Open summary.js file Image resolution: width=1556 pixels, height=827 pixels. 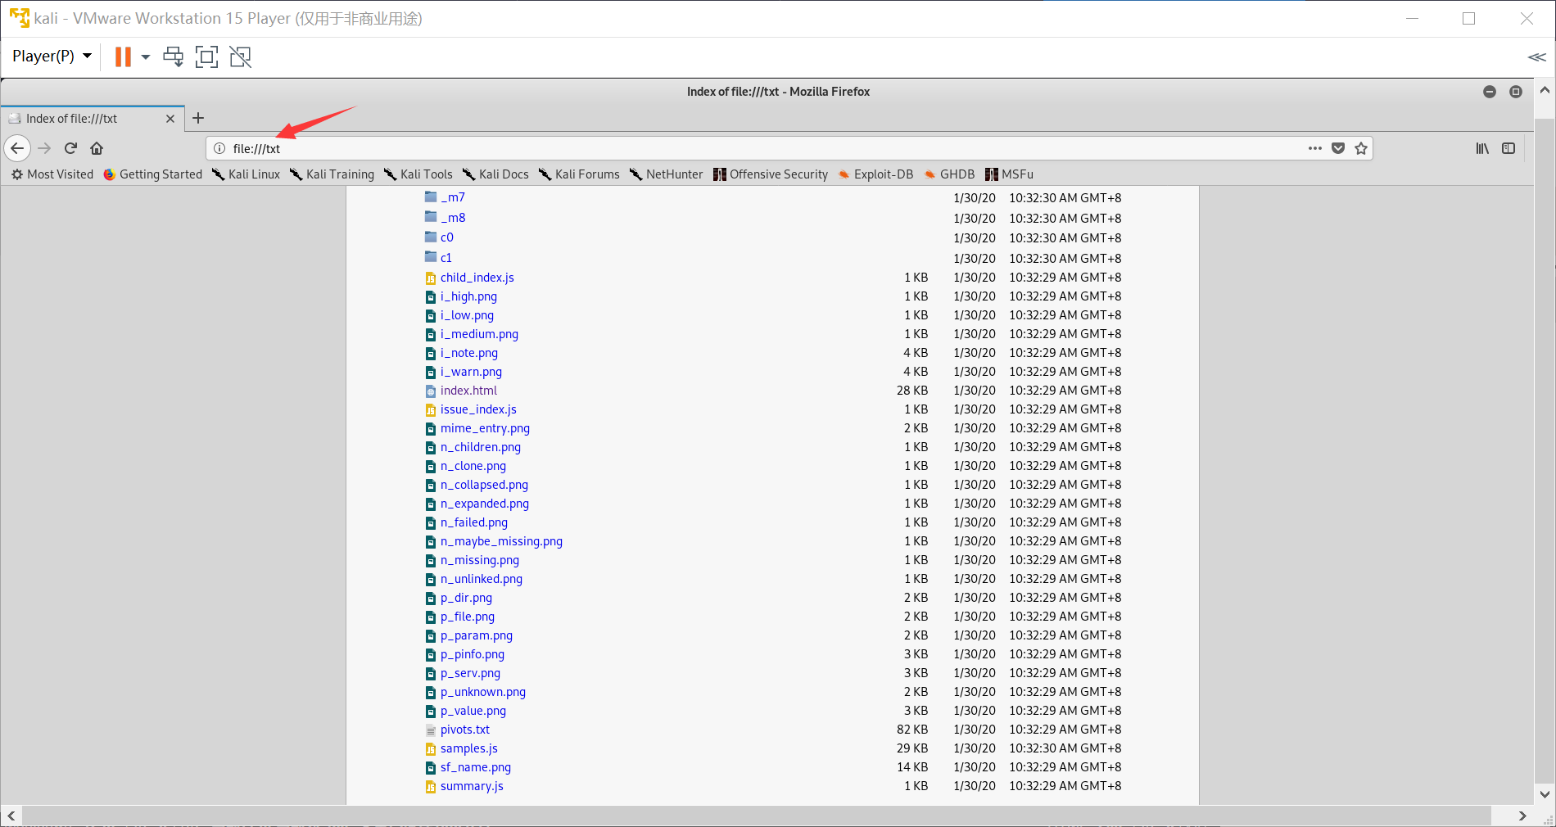pos(472,786)
